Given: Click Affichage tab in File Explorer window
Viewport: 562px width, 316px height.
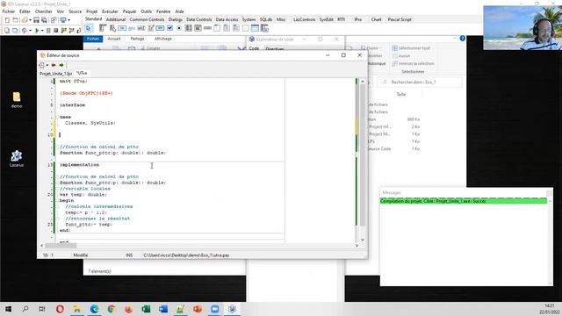Looking at the screenshot, I should click(x=163, y=39).
